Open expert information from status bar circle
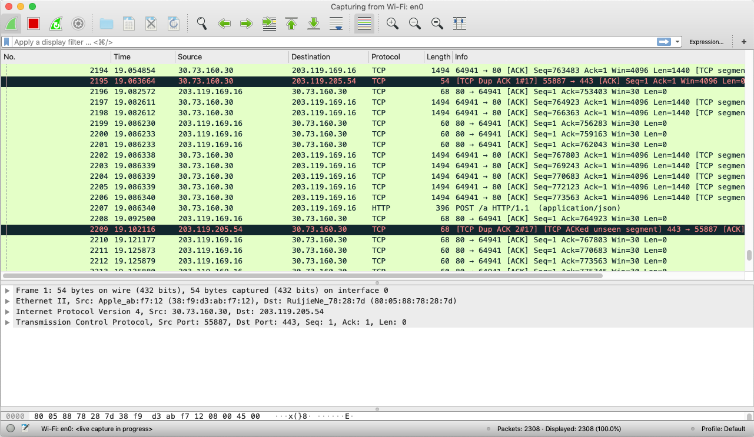 click(11, 429)
